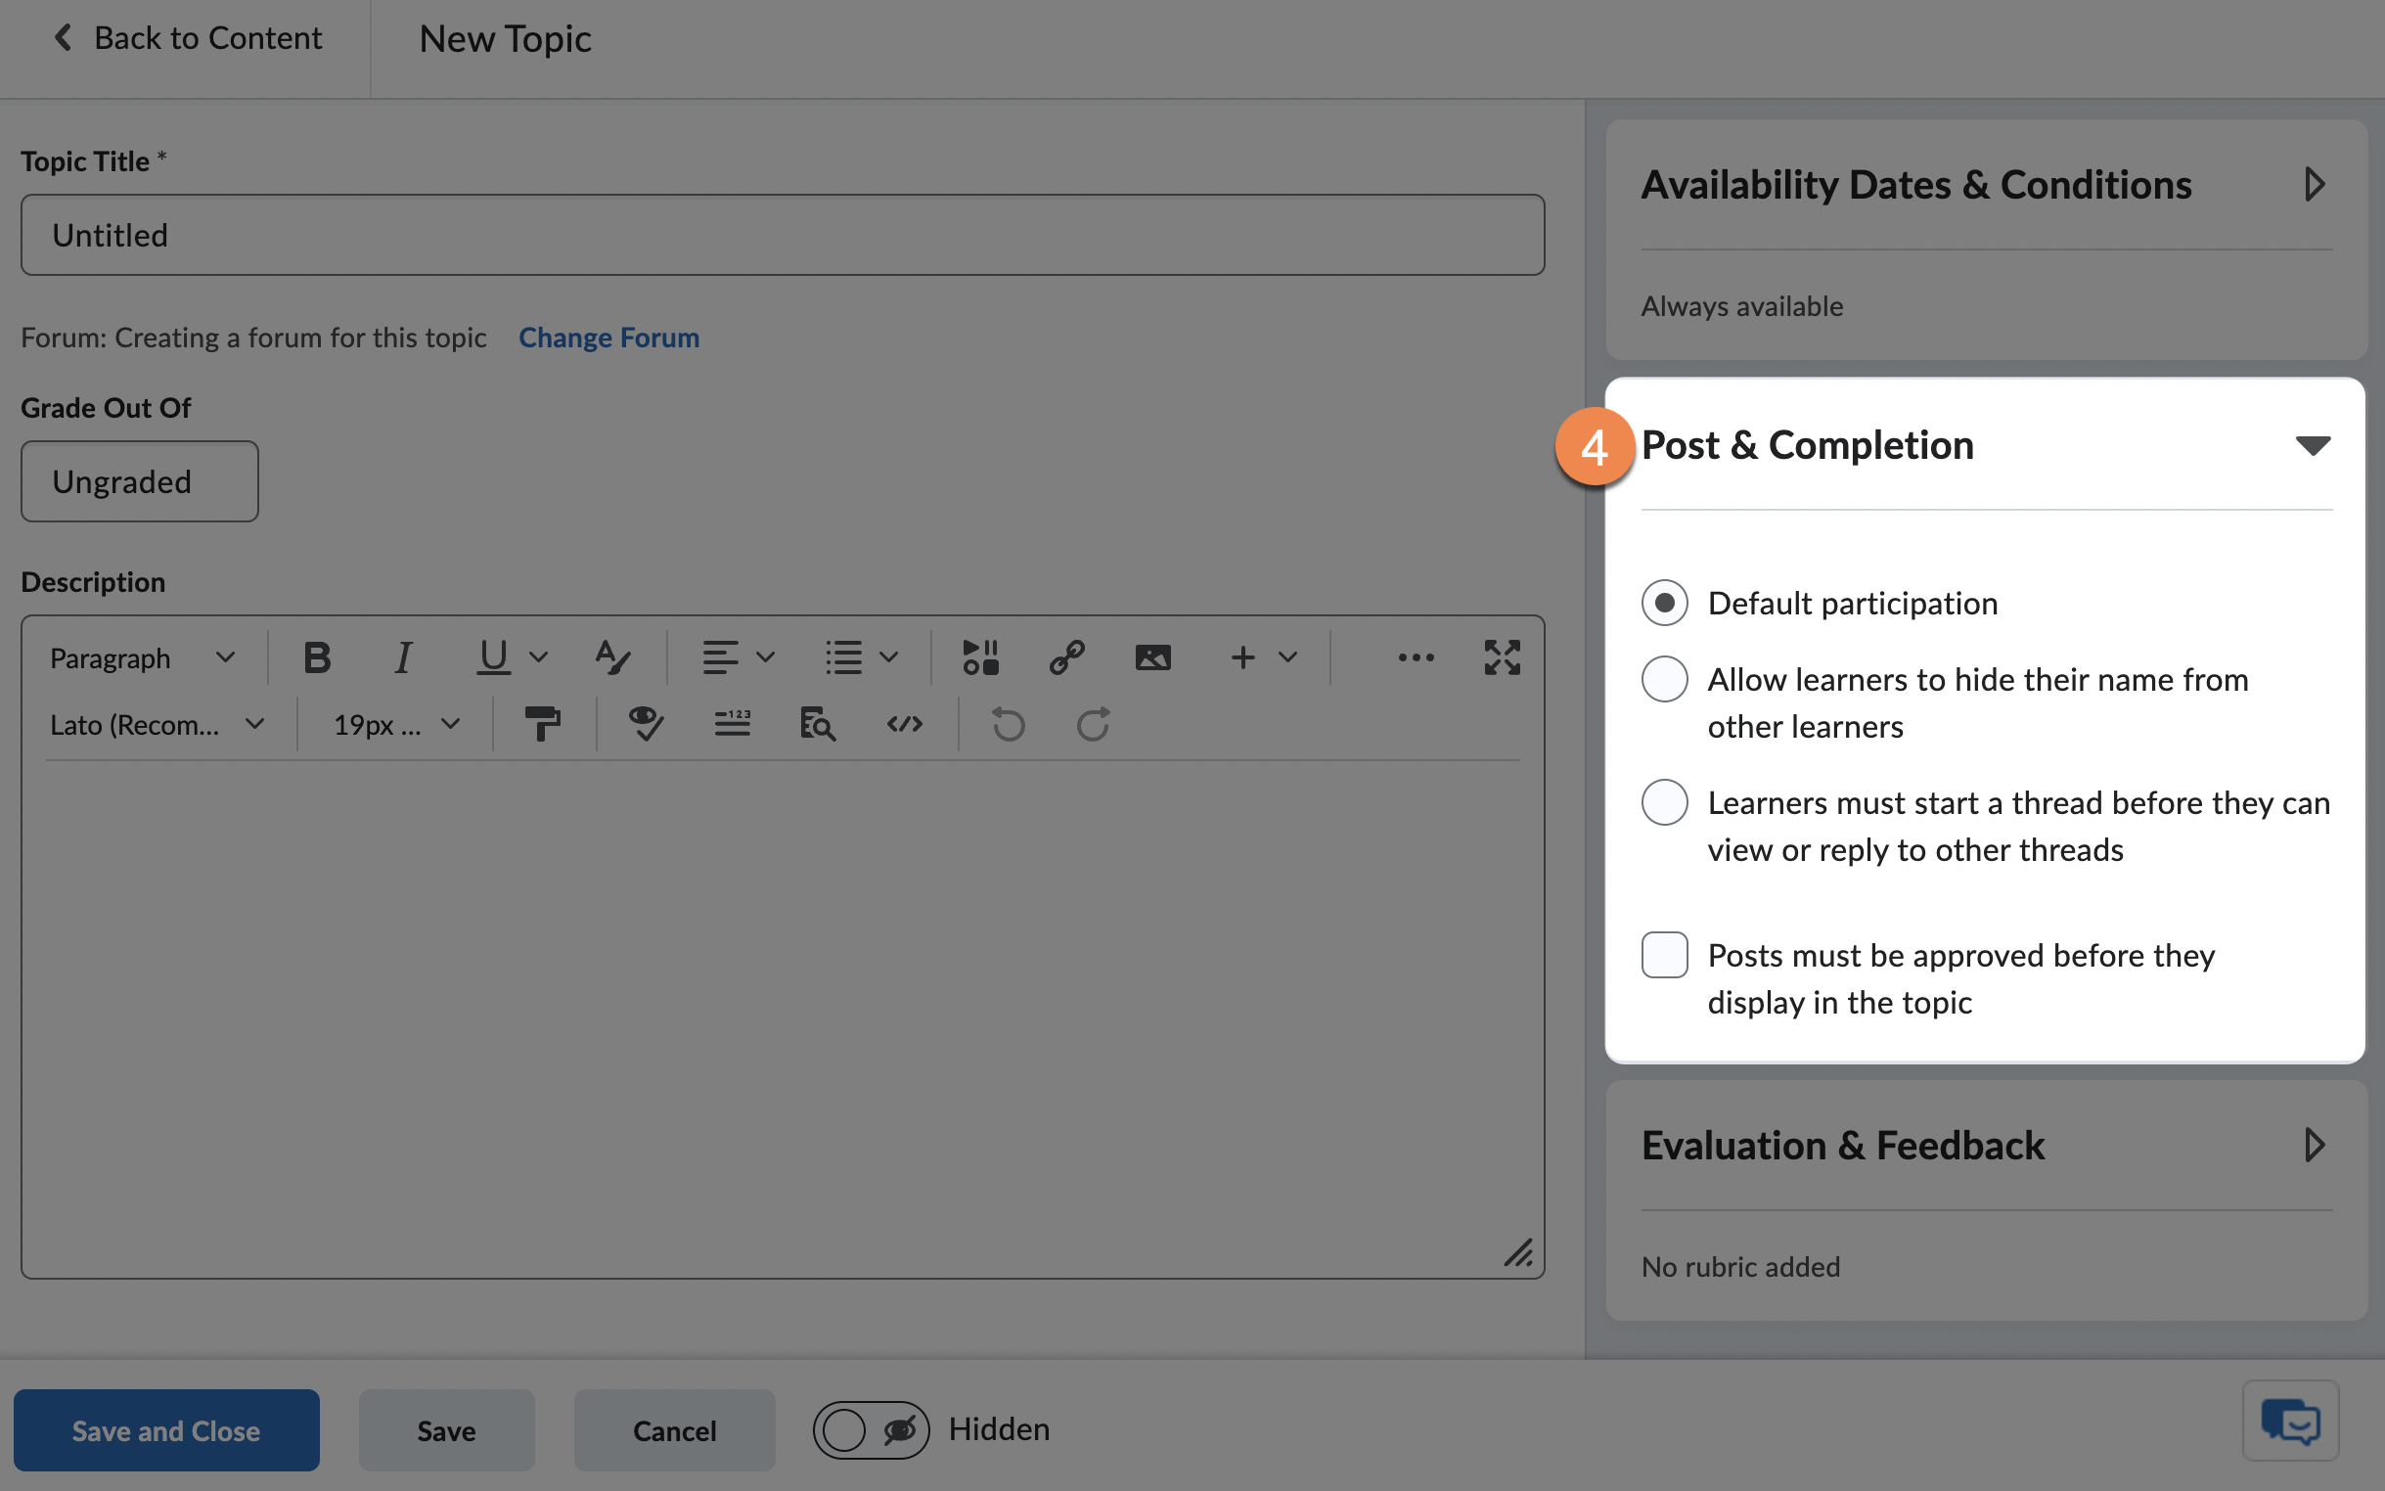Click the Change Forum link
The height and width of the screenshot is (1491, 2385).
tap(608, 338)
